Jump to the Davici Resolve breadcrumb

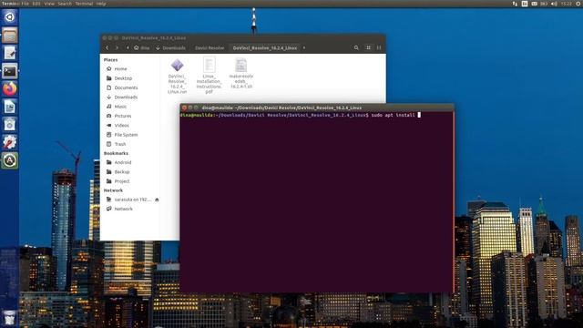click(x=210, y=48)
